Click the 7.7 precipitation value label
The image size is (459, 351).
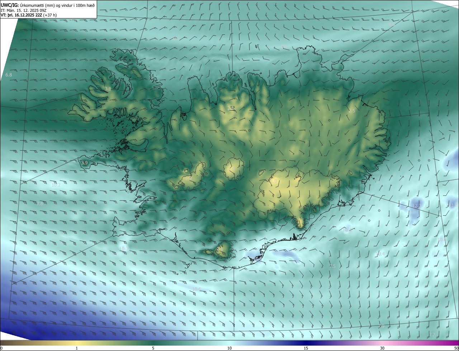tap(432, 334)
